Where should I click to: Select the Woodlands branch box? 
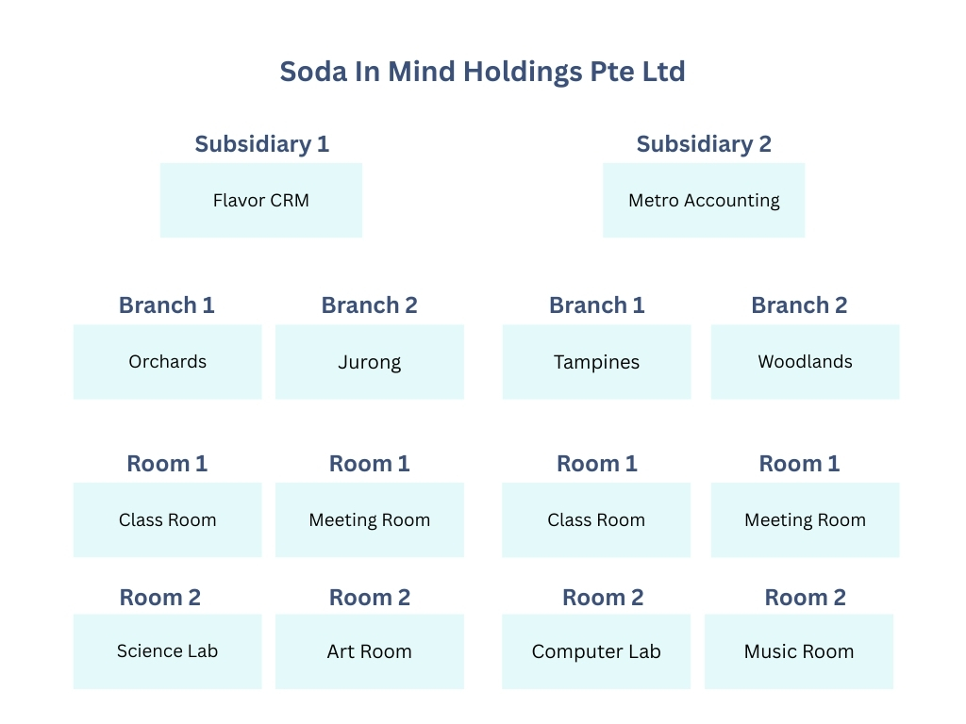[x=806, y=362]
